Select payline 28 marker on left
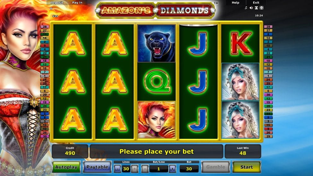This screenshot has height=176, width=313. (x=45, y=27)
